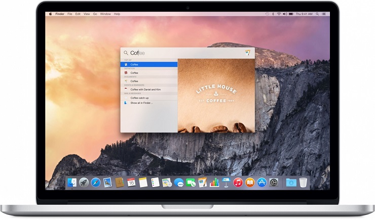
Task: Open Finder from the Dock
Action: tap(72, 183)
